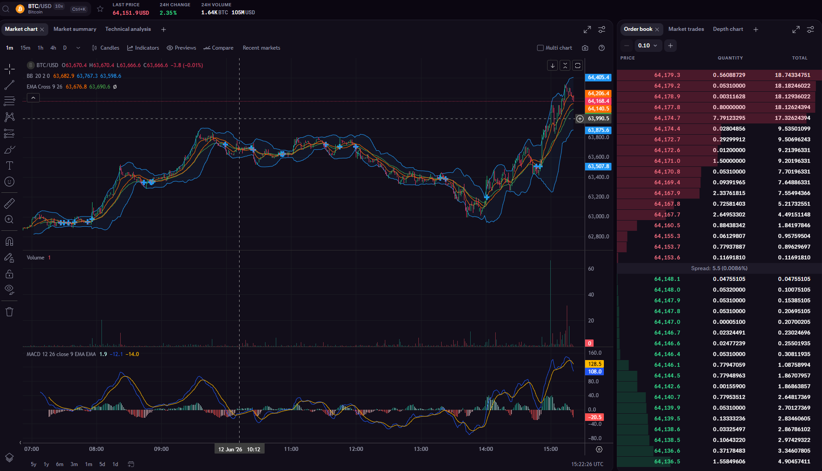Open the 0.10 price grouping dropdown

648,46
